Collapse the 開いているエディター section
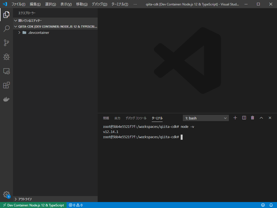Screen dimensions: 277x208 55,21
